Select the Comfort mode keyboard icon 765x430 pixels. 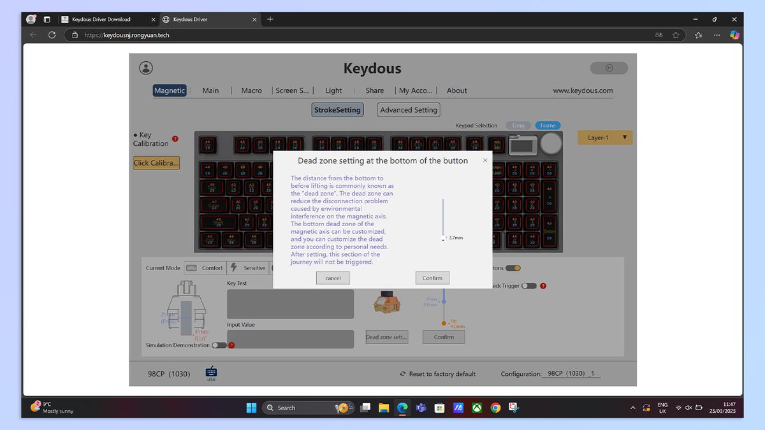(191, 268)
